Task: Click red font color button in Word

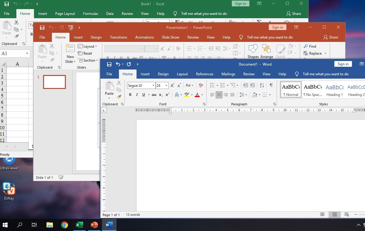Action: [x=197, y=95]
